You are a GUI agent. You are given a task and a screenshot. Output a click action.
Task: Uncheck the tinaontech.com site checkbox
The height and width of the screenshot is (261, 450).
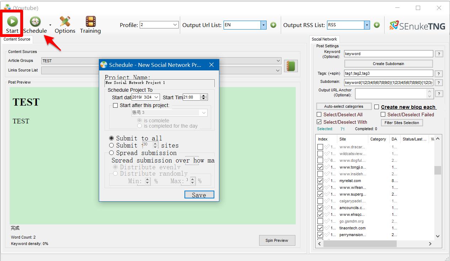click(320, 228)
